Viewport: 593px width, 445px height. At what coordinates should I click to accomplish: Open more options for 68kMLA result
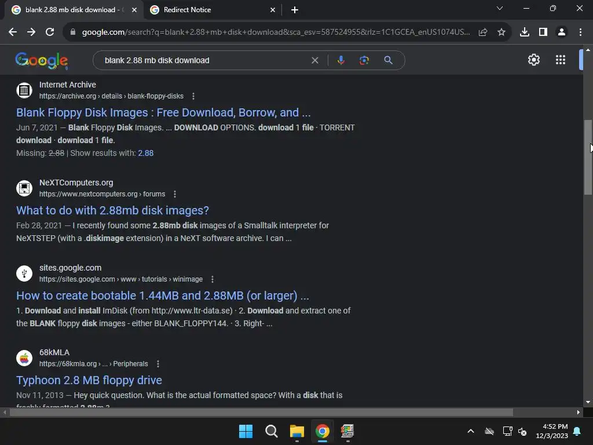tap(158, 364)
